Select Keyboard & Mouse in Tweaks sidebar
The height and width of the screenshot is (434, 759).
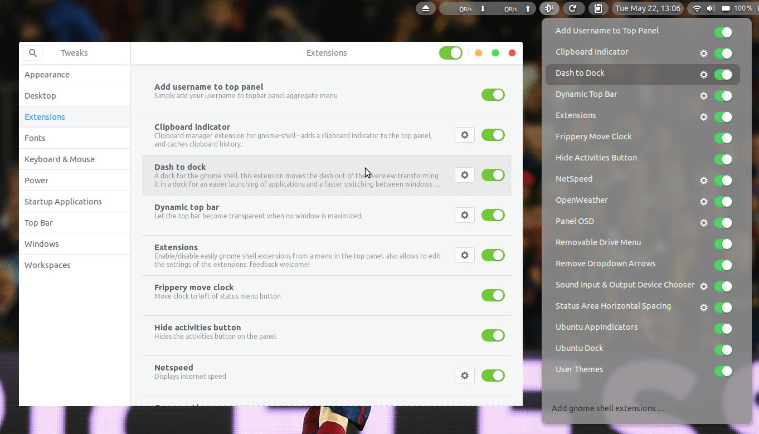click(75, 159)
